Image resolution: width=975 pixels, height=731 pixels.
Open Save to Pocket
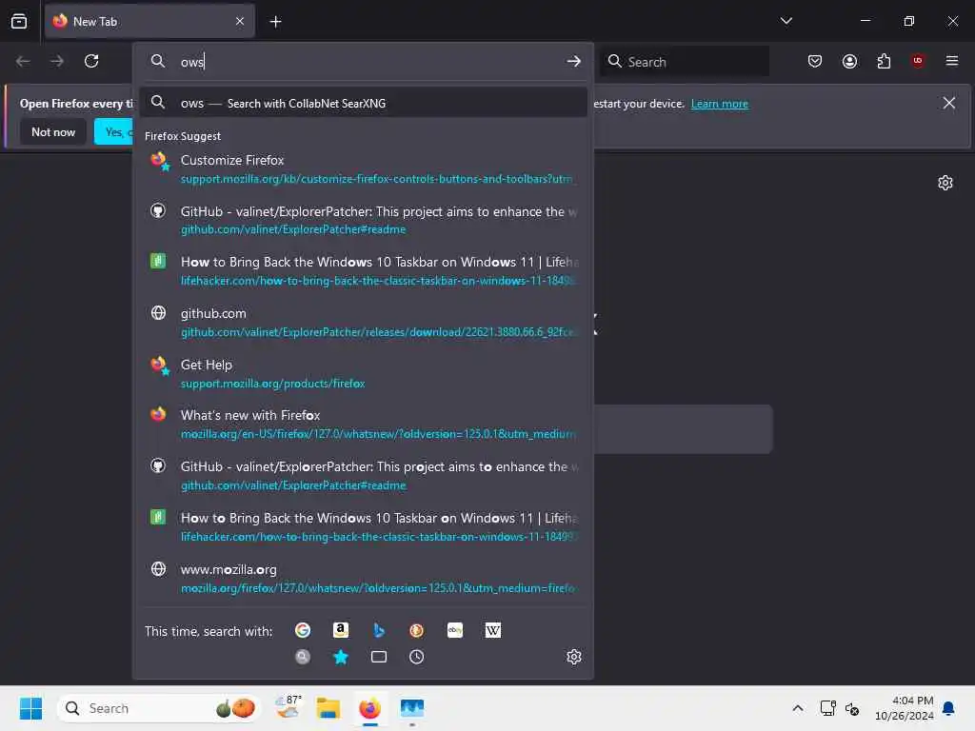[x=815, y=61]
